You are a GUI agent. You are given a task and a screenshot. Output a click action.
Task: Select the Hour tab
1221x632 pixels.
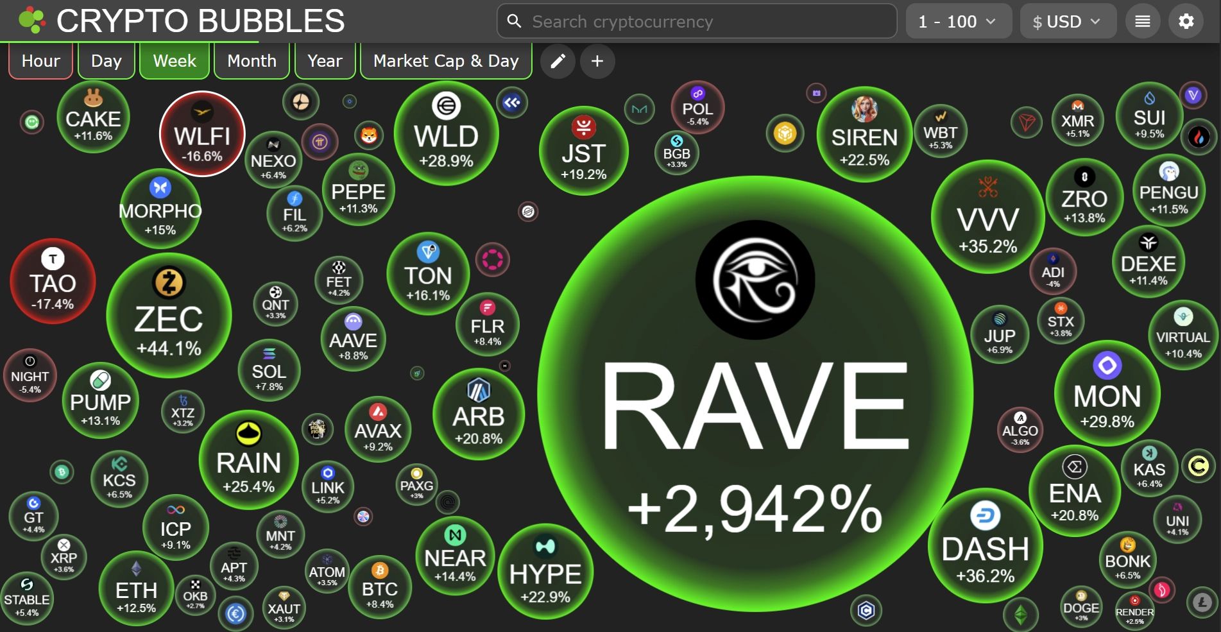point(40,61)
